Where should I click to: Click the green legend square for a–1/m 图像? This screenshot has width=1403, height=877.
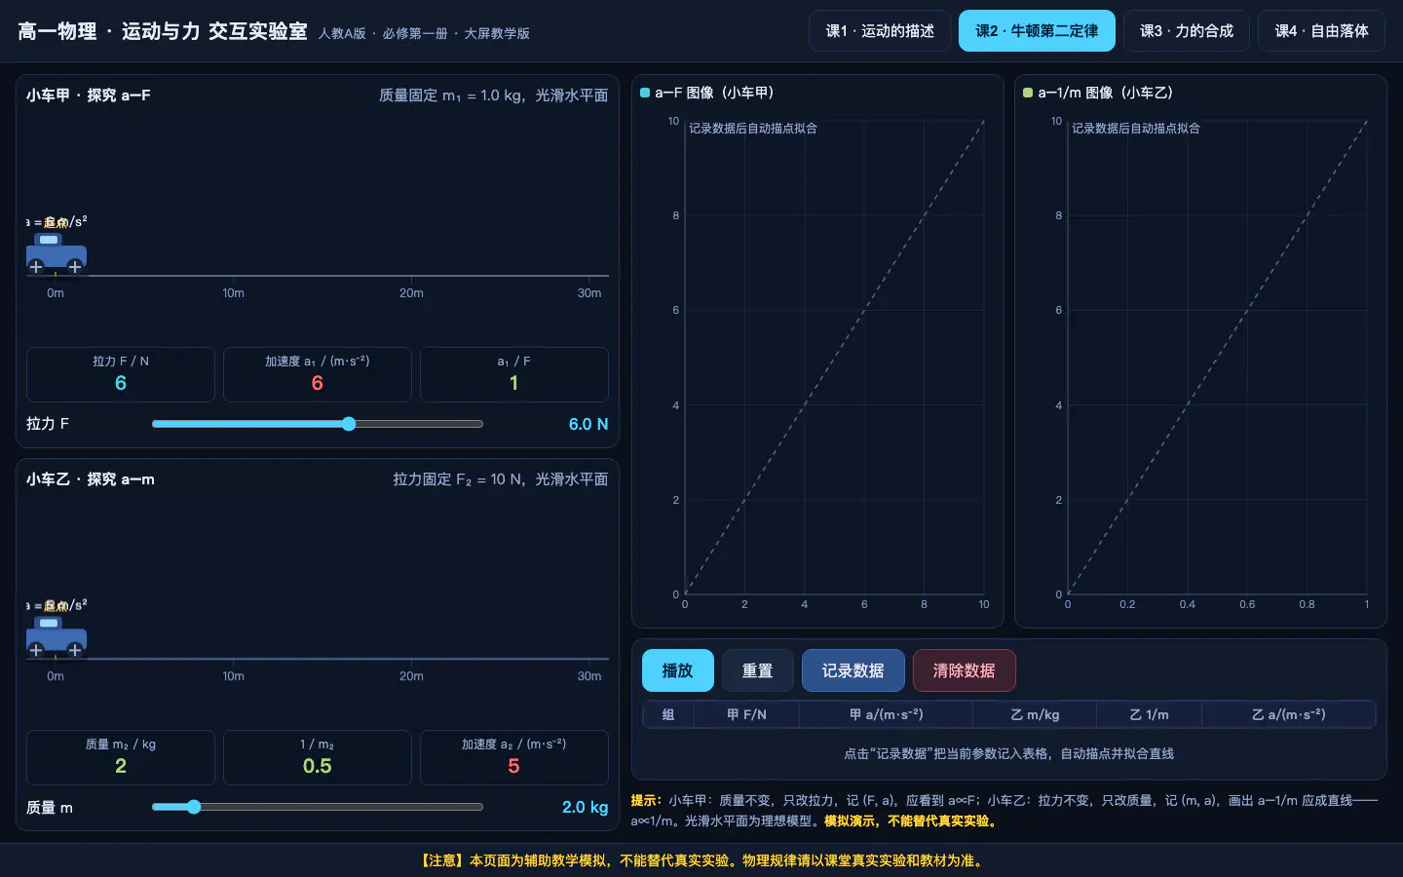click(x=1028, y=93)
